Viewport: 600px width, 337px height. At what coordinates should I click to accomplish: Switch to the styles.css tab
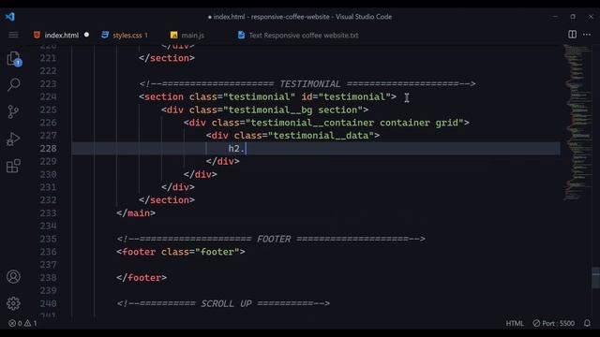click(125, 36)
